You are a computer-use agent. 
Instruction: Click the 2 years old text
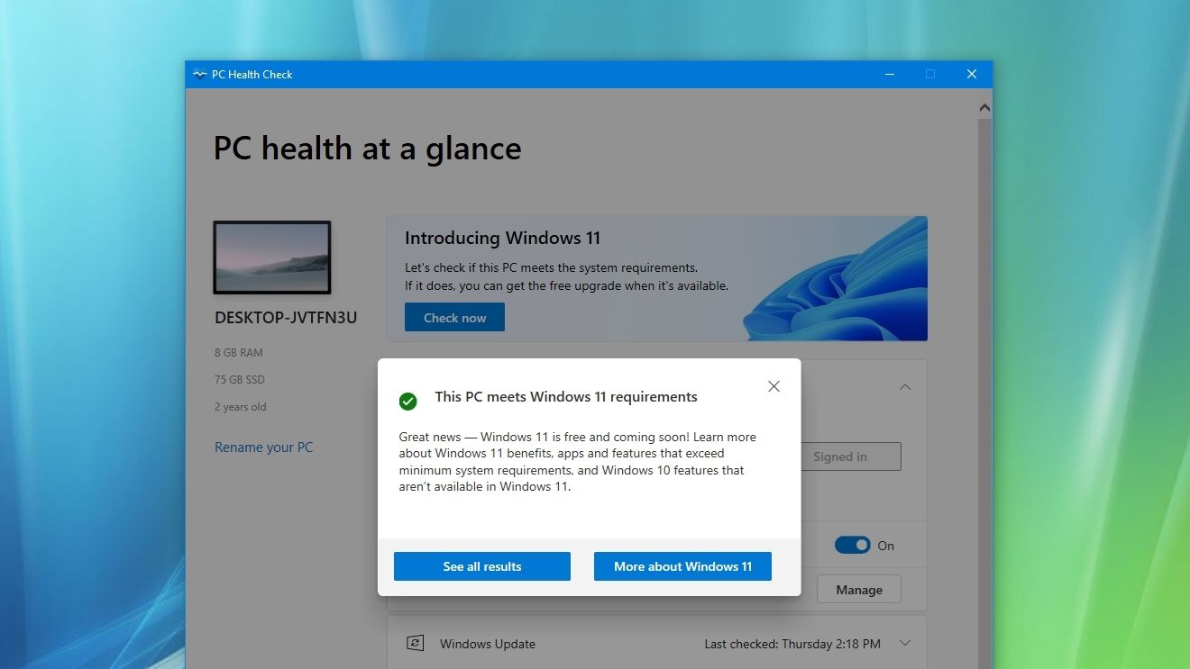tap(241, 407)
